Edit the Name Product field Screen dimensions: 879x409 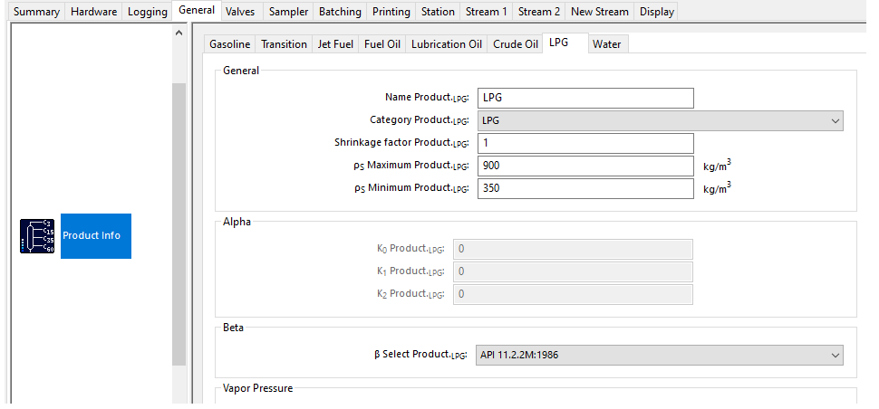(x=585, y=98)
